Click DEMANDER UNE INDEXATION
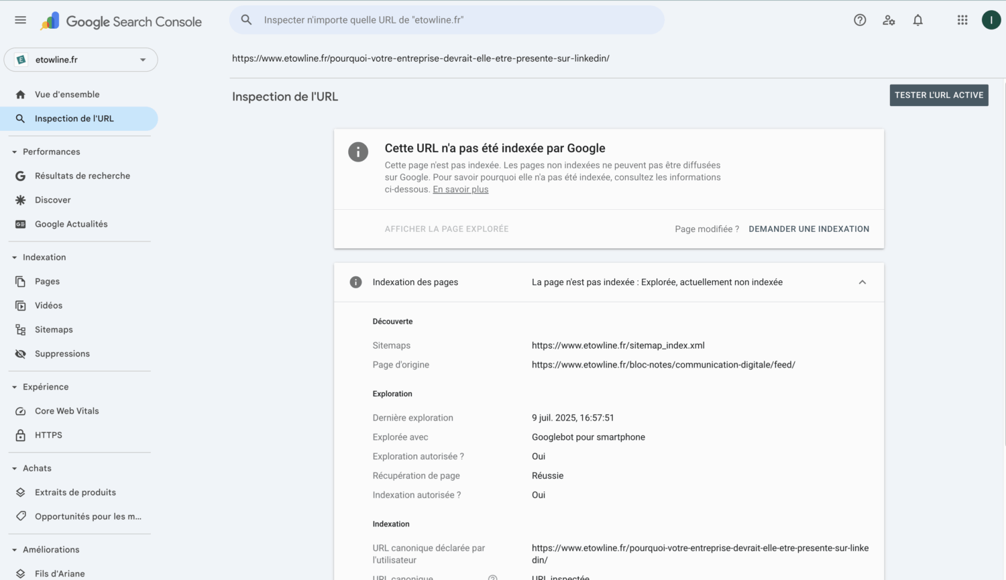The height and width of the screenshot is (580, 1006). [x=809, y=229]
